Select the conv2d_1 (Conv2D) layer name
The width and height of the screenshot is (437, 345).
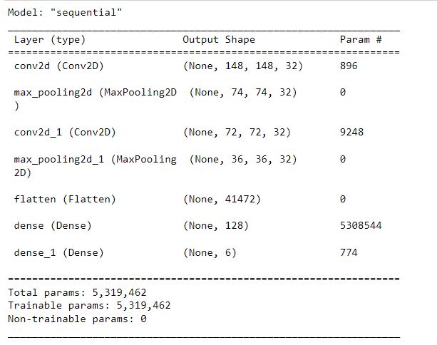(x=65, y=132)
